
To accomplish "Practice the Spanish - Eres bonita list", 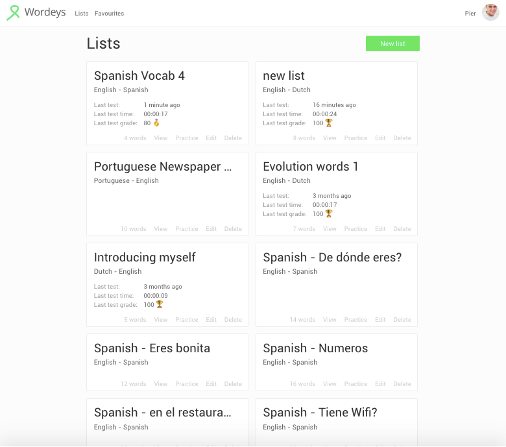I will 187,383.
